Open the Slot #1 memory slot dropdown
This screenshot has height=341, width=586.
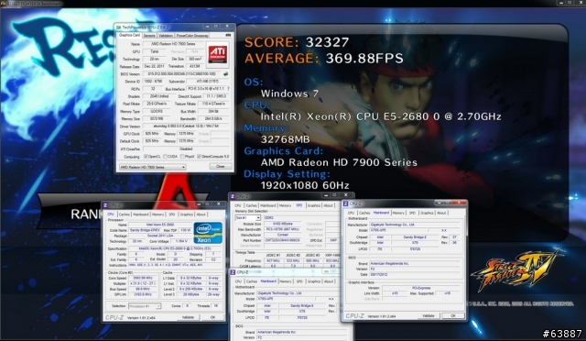[x=247, y=217]
